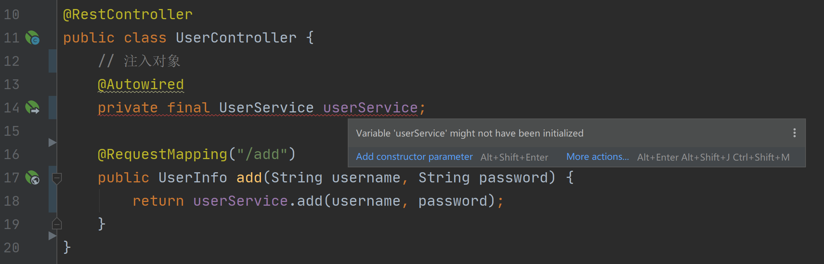Click the @Autowired annotation
This screenshot has height=264, width=824.
point(141,85)
